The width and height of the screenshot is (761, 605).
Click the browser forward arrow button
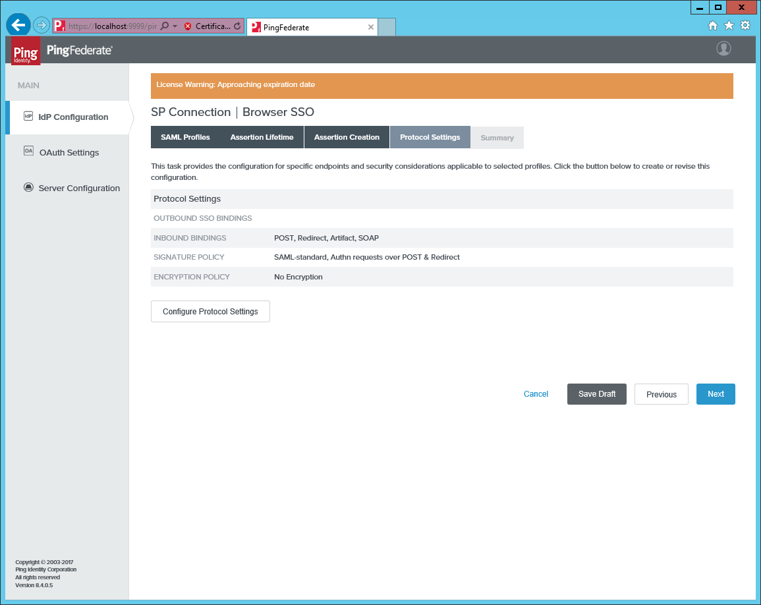42,25
